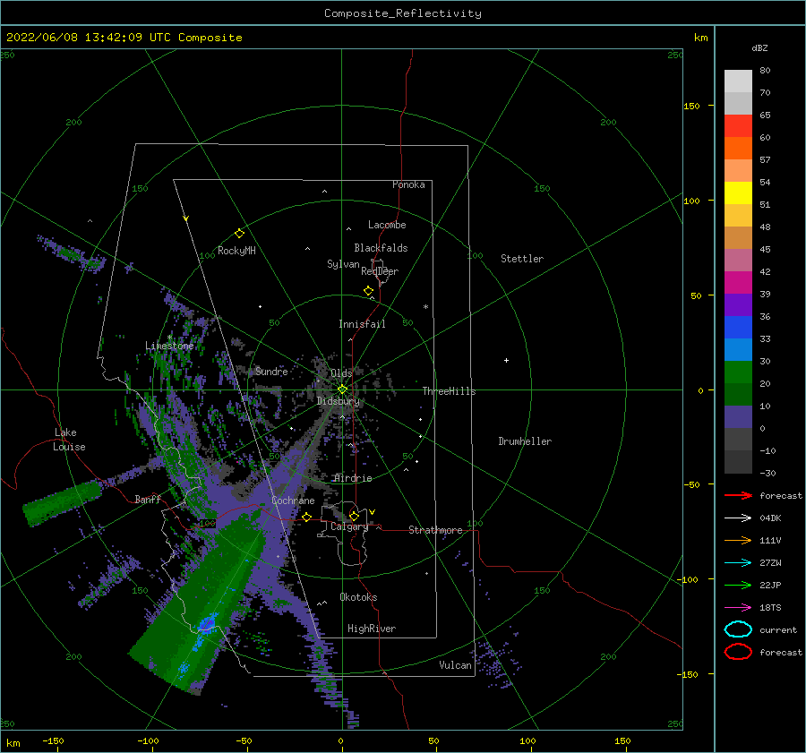The height and width of the screenshot is (753, 806).
Task: Click the dBZ legend heading
Action: coord(759,47)
